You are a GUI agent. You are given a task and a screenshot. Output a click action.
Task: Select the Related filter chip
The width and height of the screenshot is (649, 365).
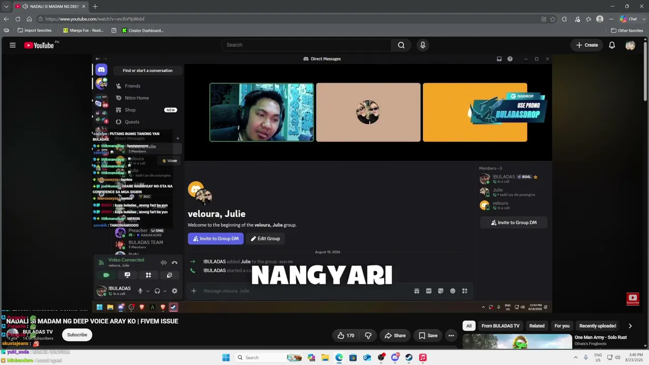point(537,326)
